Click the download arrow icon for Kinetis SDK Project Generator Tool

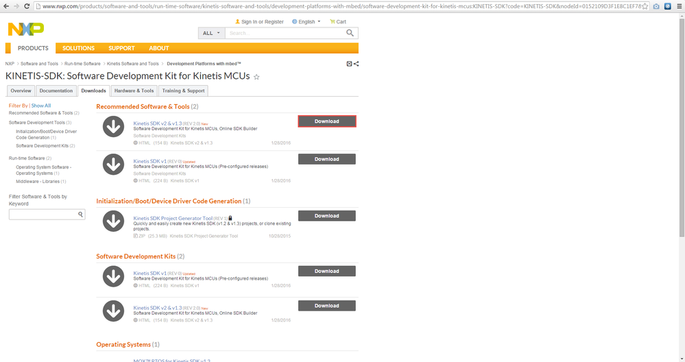[x=114, y=221]
